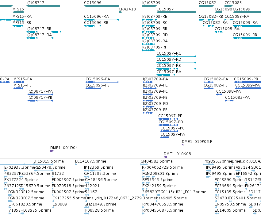Image resolution: width=261 pixels, height=215 pixels.
Task: Select EST EK061820.5prime
Action: [10, 207]
